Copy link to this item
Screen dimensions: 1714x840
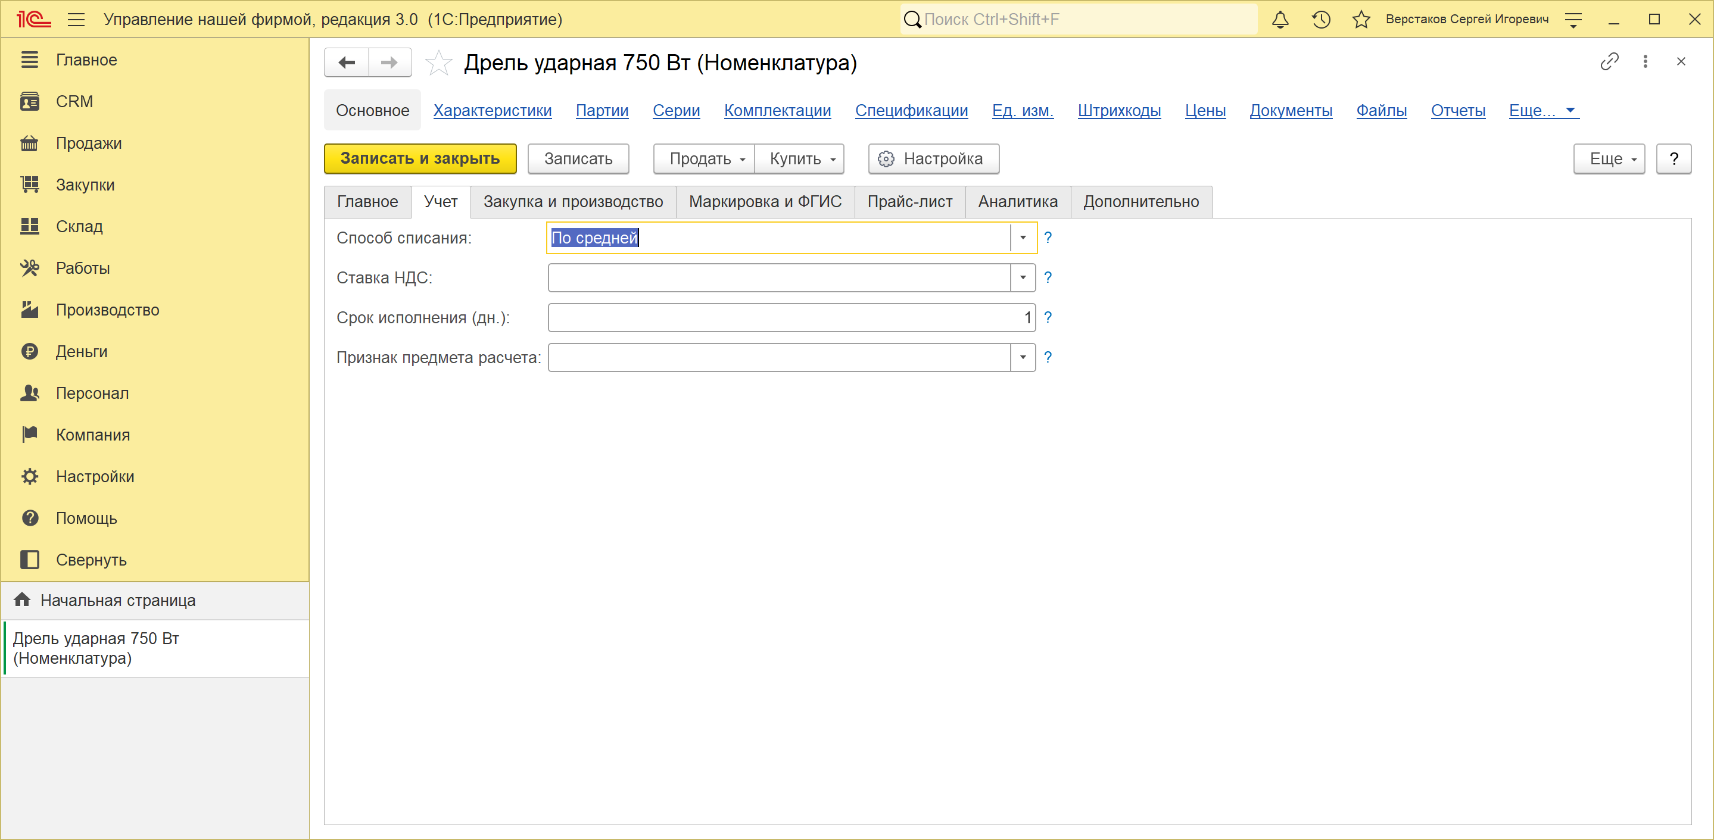1609,62
